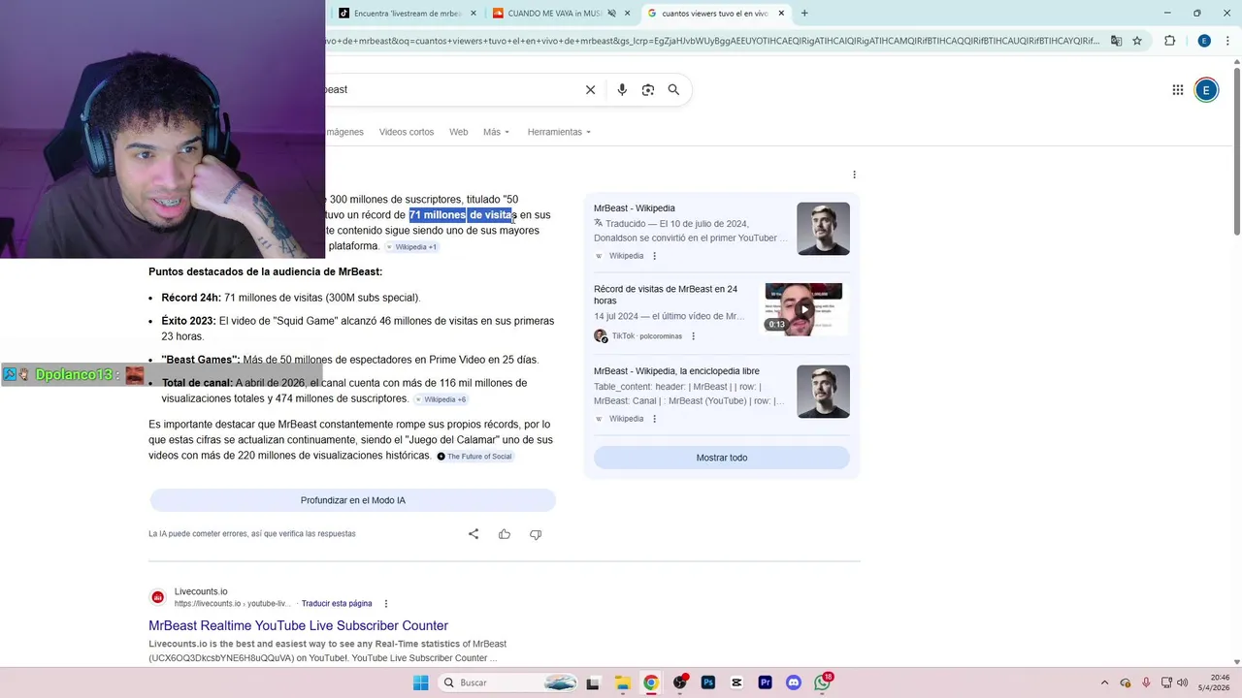1242x698 pixels.
Task: Open 'MrBeast - Wikipedia' source link
Action: (x=635, y=208)
